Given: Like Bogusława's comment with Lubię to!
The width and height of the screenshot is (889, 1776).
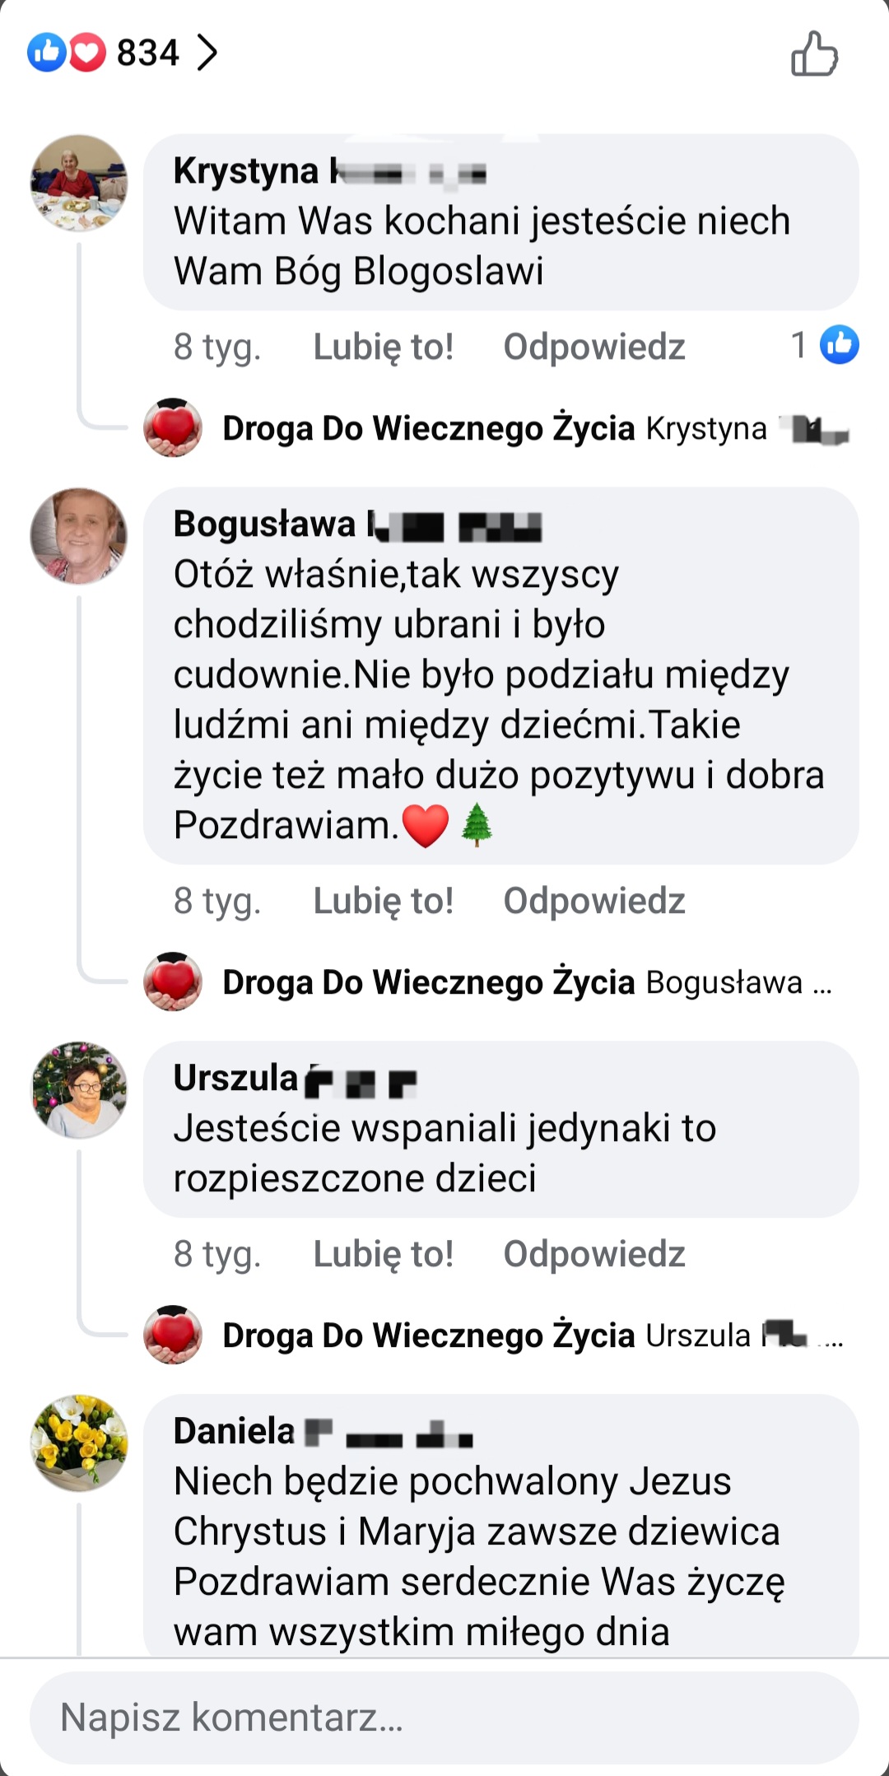Looking at the screenshot, I should pos(384,901).
